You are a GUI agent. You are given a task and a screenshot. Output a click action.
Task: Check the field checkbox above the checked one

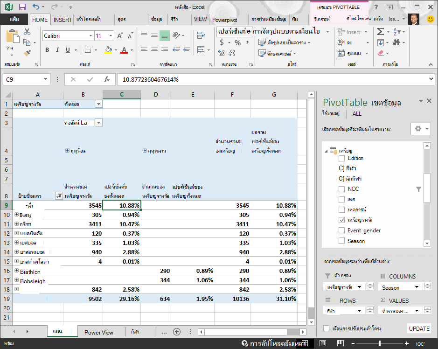341,209
